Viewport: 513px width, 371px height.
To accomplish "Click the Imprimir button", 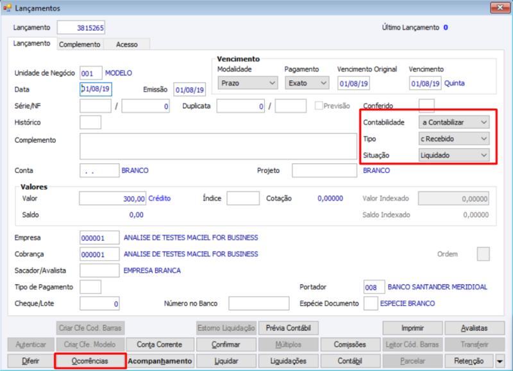I will click(412, 328).
